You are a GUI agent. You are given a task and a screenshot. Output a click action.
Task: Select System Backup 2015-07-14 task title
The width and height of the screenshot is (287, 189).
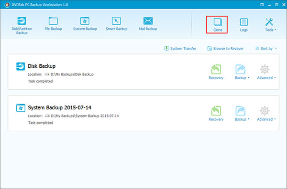tap(59, 107)
